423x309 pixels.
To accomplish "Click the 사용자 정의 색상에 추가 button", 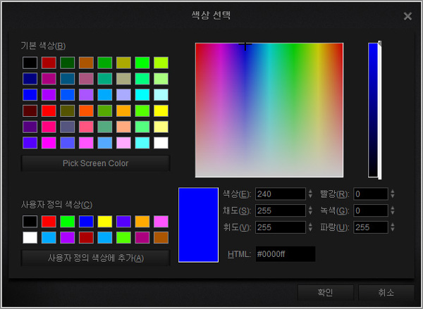I will [x=95, y=258].
